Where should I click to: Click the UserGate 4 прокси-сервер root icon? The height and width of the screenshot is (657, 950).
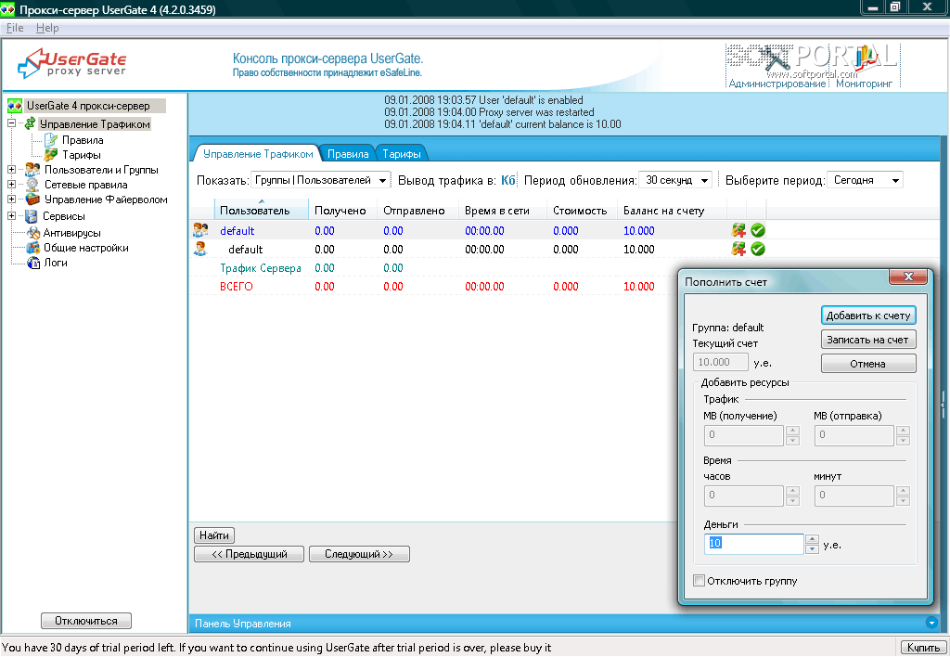tap(15, 106)
